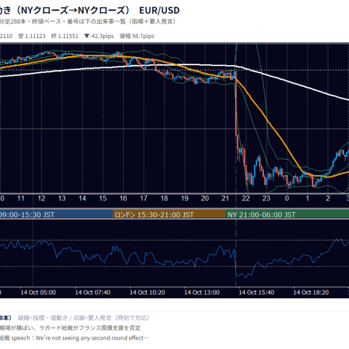
Task: Click hour label 22 on the price chart axis
Action: coord(246,198)
